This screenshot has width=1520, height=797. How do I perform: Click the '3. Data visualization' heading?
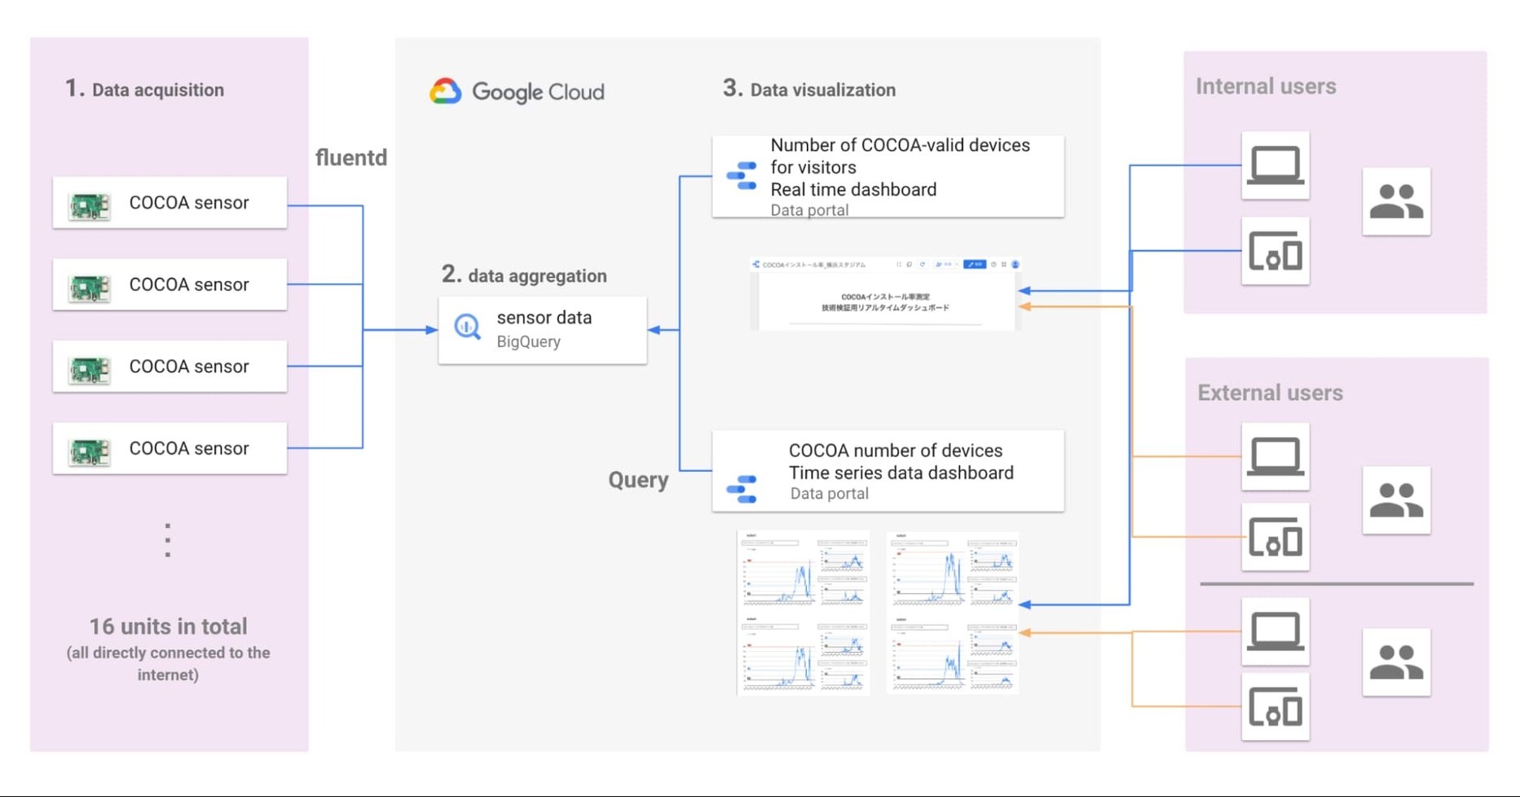pyautogui.click(x=809, y=89)
